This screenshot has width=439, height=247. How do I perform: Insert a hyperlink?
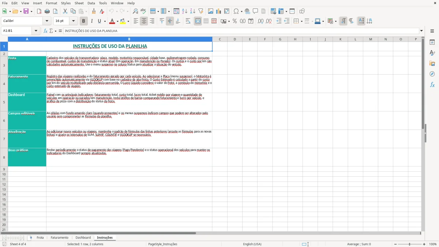pyautogui.click(x=248, y=11)
